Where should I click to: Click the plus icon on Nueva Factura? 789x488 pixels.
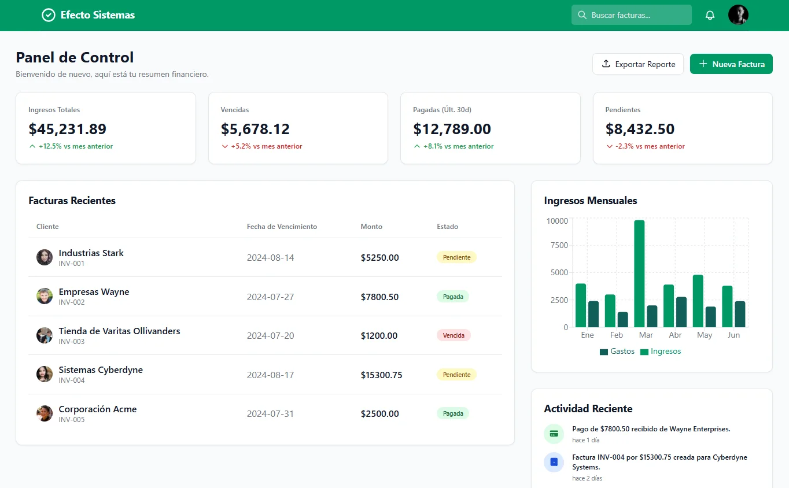pyautogui.click(x=703, y=64)
